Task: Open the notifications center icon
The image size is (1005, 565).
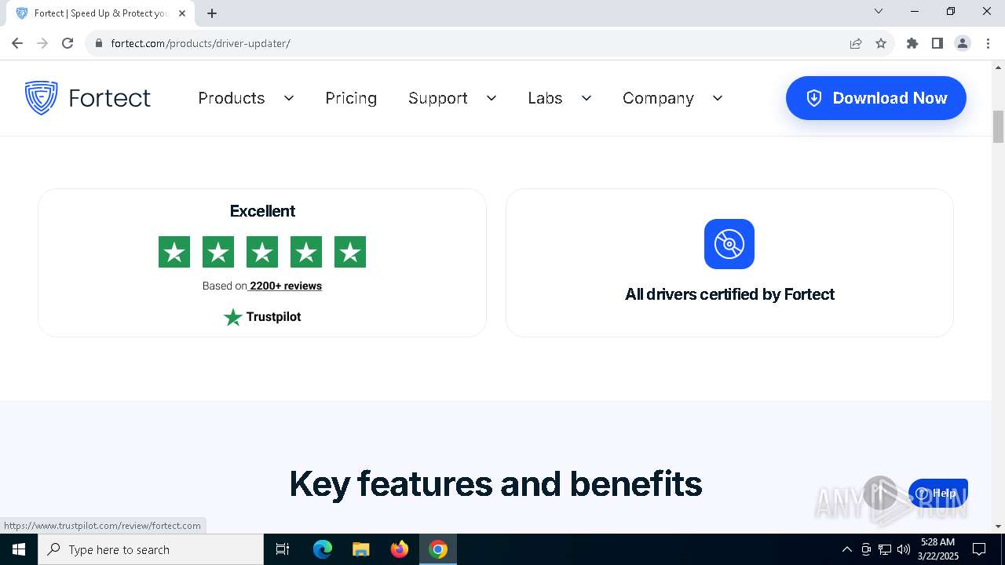Action: point(979,549)
